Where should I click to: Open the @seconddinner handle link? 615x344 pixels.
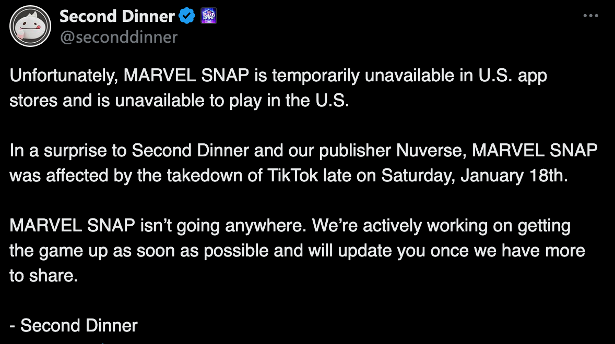point(119,37)
